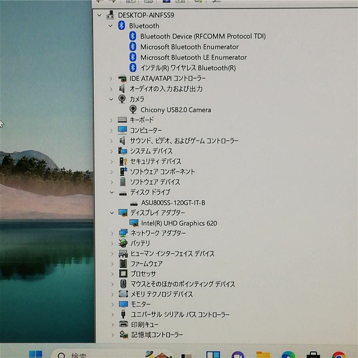Click the Intel(R) UHD Graphics 620 icon

134,223
